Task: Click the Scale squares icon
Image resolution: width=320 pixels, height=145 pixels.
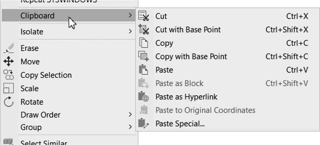Action: 9,88
